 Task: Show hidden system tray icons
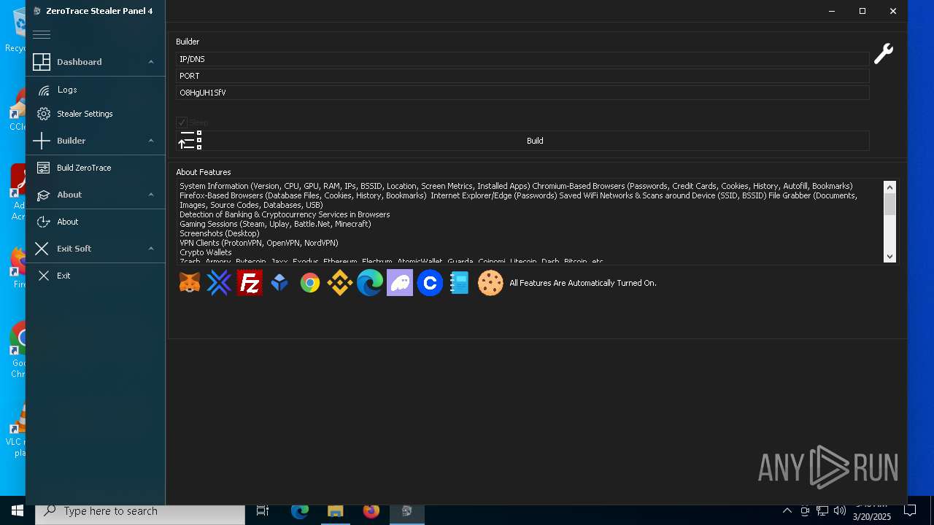[787, 511]
